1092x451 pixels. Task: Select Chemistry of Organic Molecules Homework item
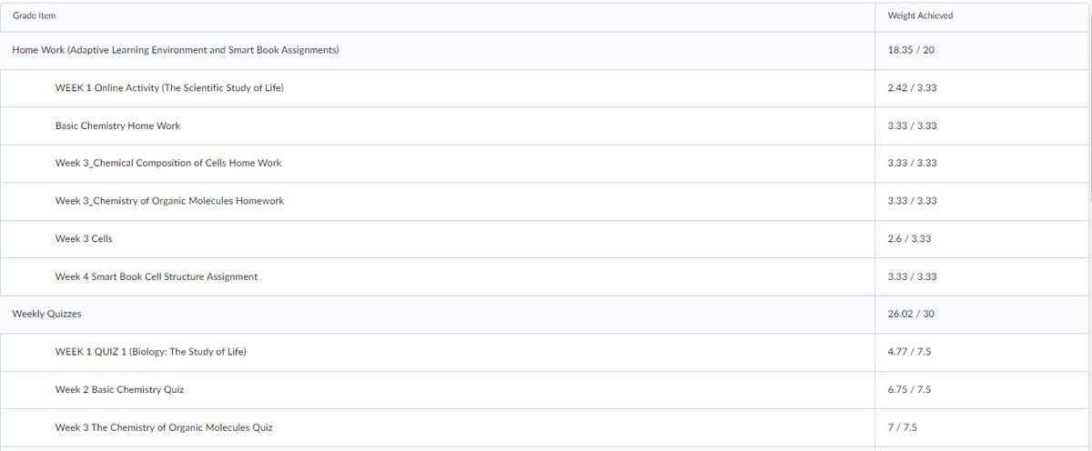[x=169, y=201]
